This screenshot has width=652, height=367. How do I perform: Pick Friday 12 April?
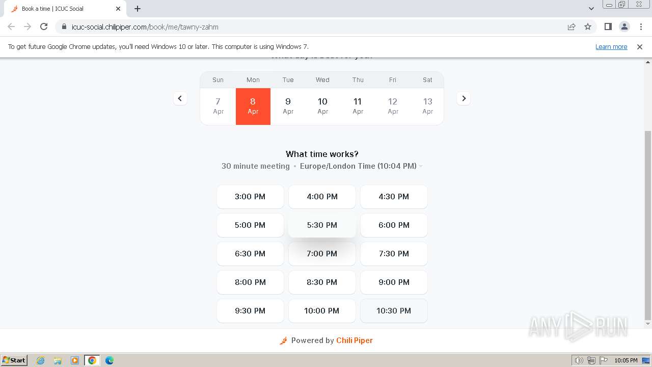tap(393, 106)
